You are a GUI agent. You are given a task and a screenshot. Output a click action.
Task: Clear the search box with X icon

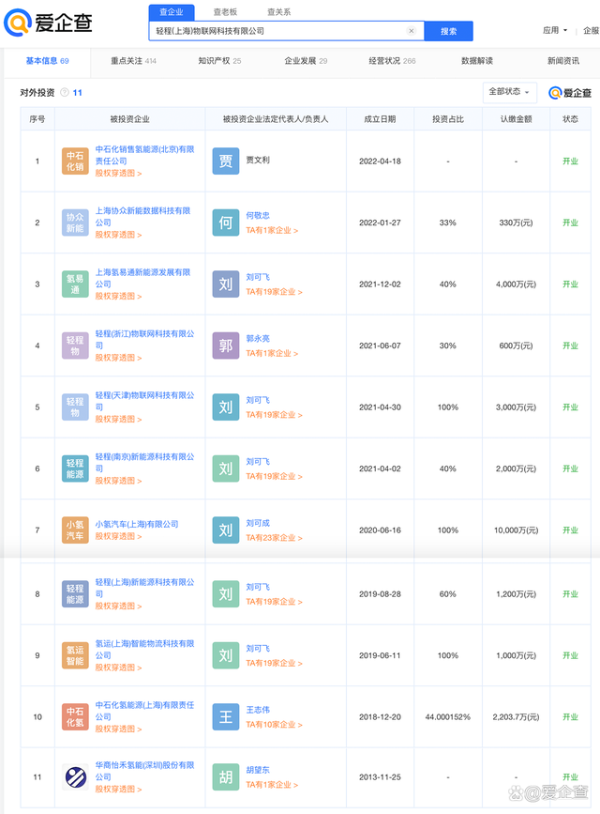(x=412, y=31)
